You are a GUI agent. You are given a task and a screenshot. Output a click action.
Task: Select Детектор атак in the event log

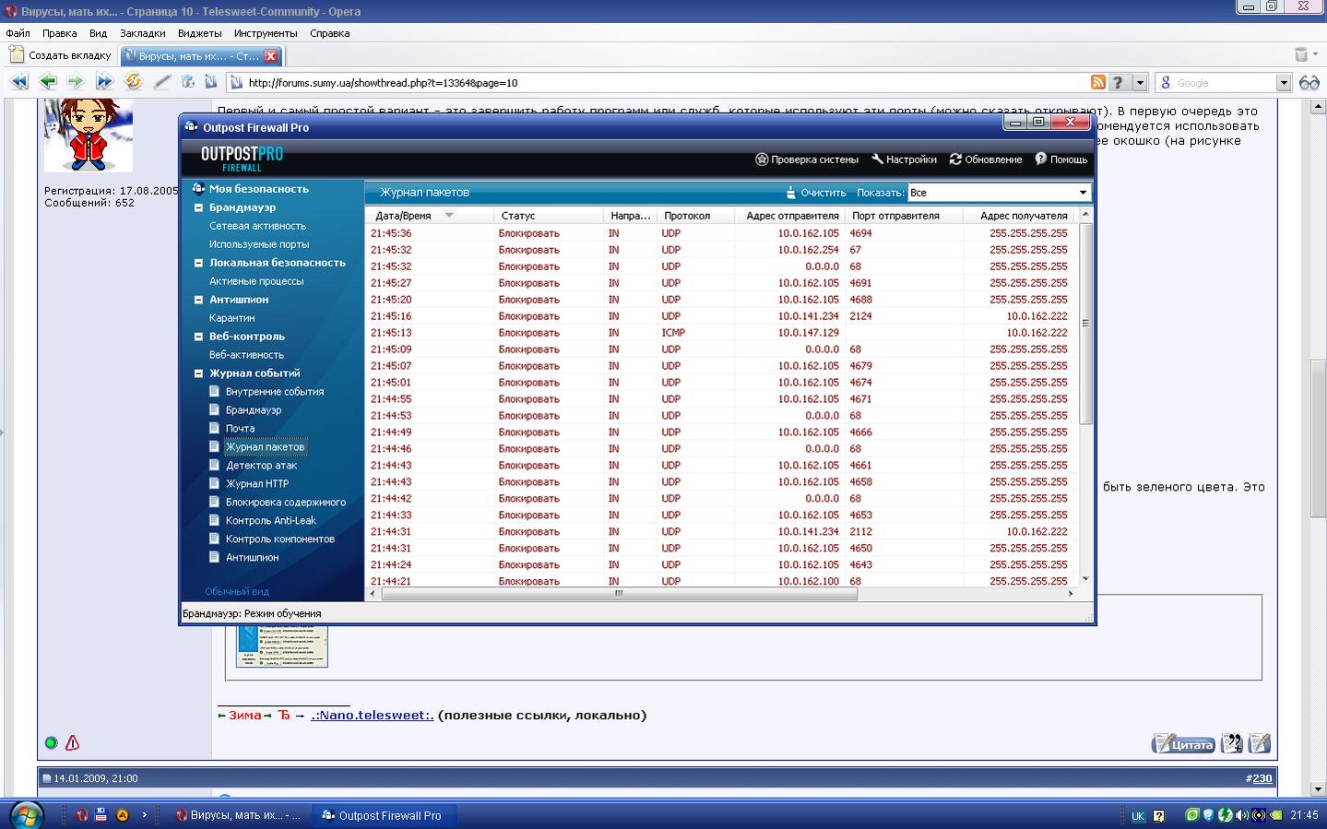coord(261,466)
